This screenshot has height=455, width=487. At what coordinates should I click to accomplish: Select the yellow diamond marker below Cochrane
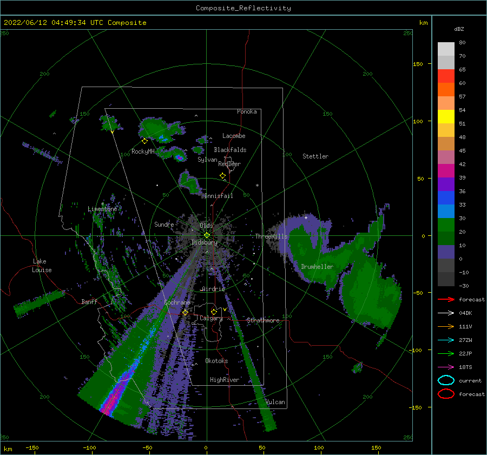point(185,313)
